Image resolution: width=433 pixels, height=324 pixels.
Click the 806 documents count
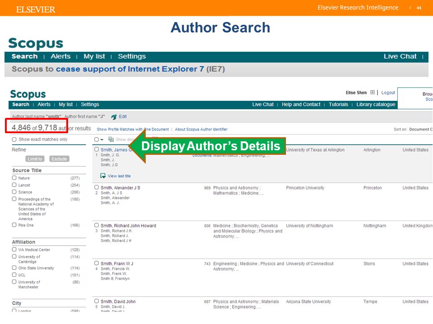pyautogui.click(x=207, y=226)
